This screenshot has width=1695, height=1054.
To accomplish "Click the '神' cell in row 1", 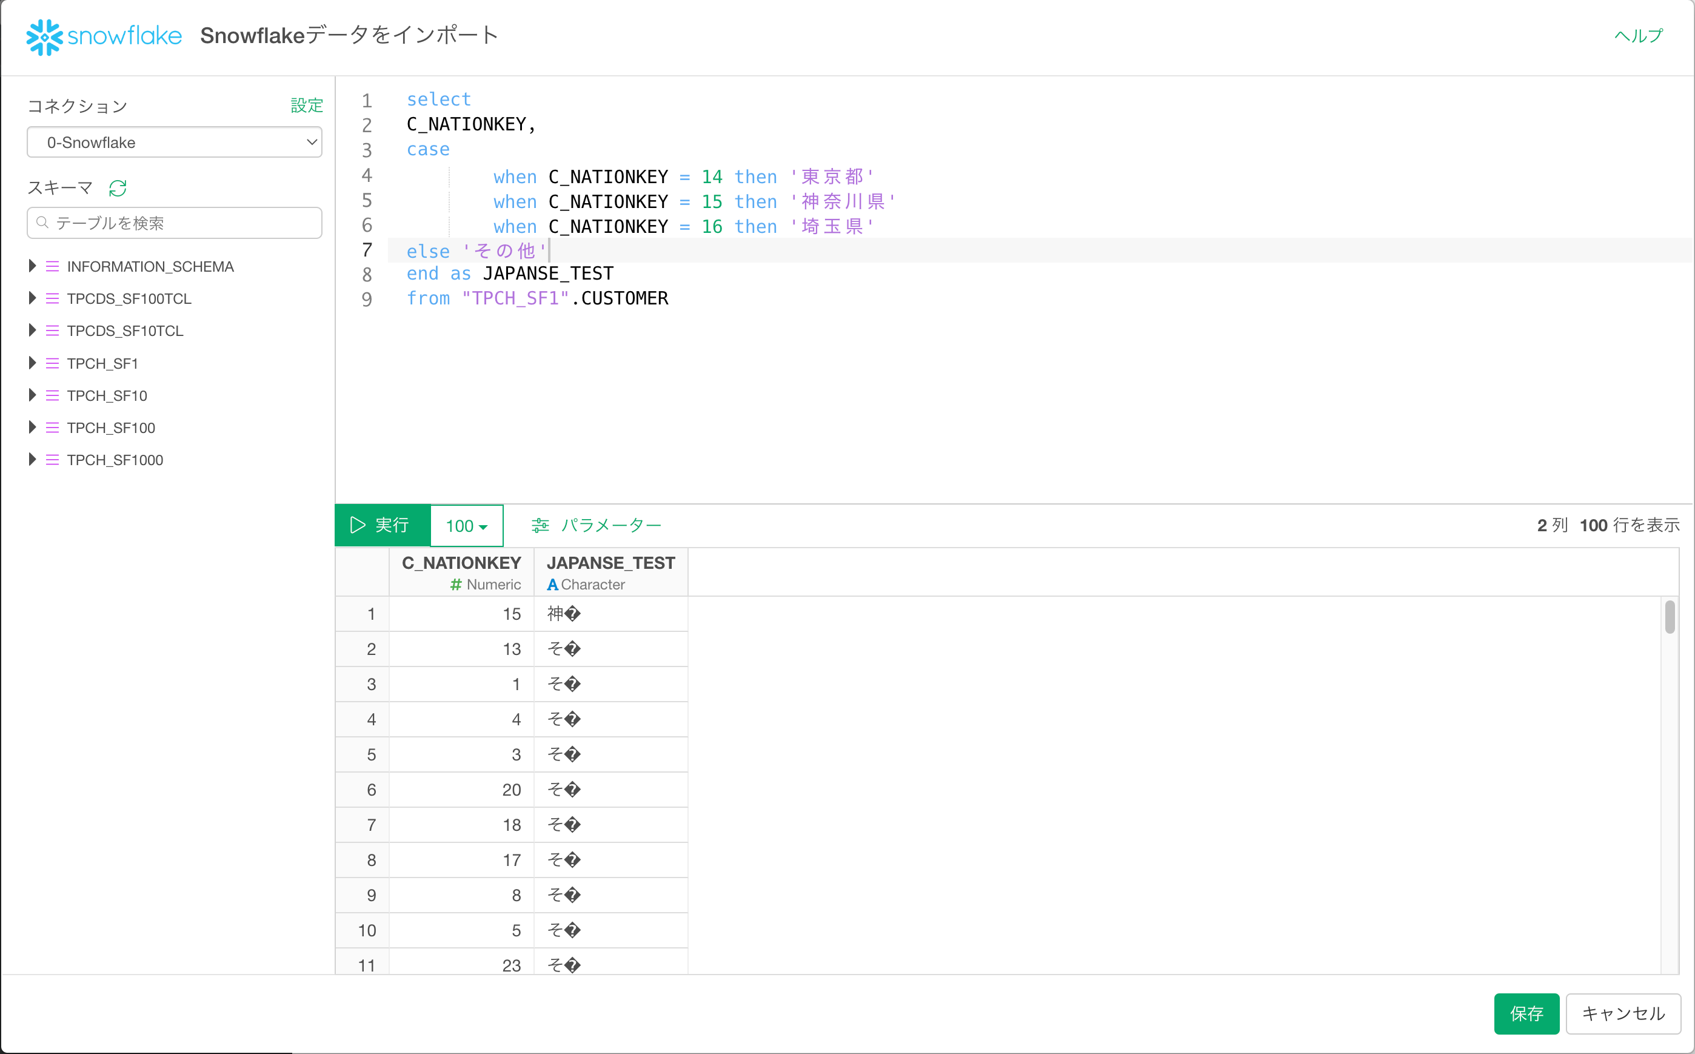I will [x=611, y=614].
